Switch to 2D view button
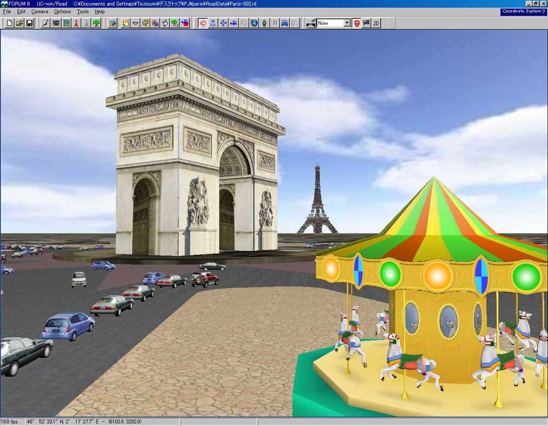The image size is (548, 426). click(376, 23)
